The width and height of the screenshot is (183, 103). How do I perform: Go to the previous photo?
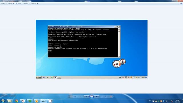(86, 97)
